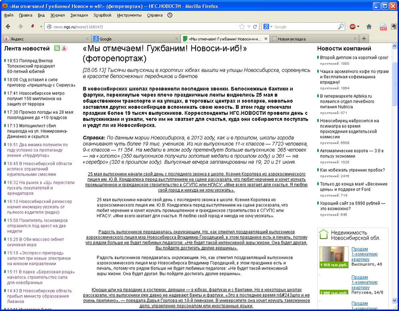Click the vertical scrollbar up arrow
Screen dimensions: 399x311
[395, 46]
